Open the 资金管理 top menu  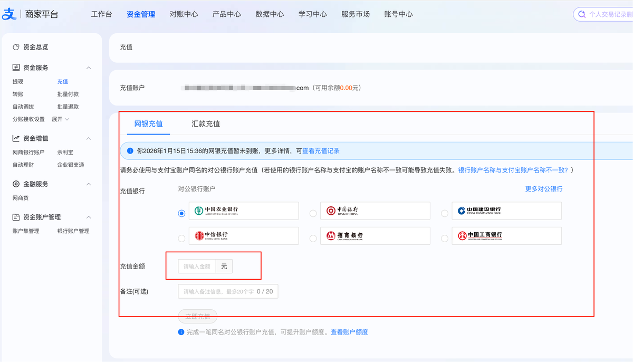pyautogui.click(x=141, y=14)
